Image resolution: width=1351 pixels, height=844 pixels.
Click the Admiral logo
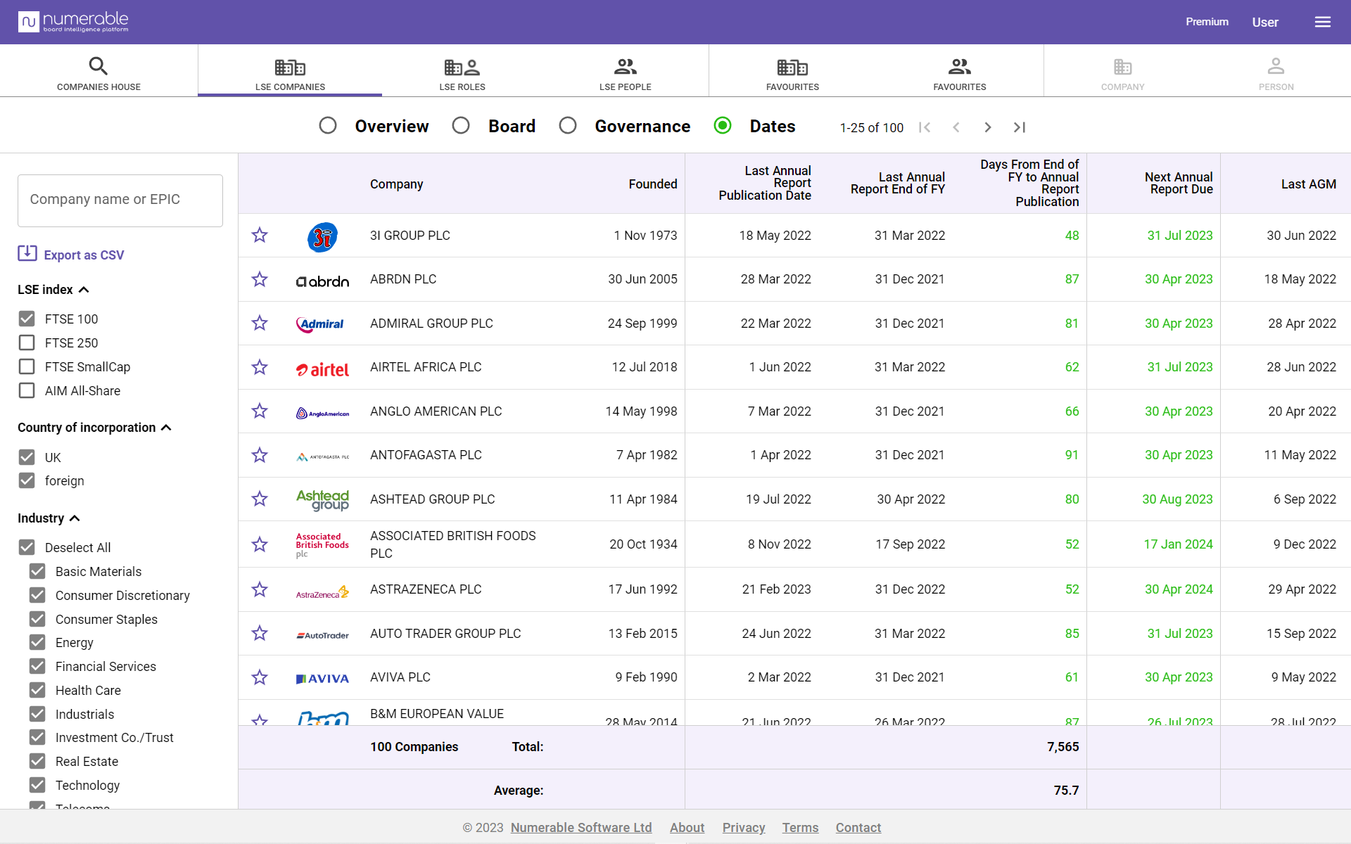pyautogui.click(x=320, y=324)
